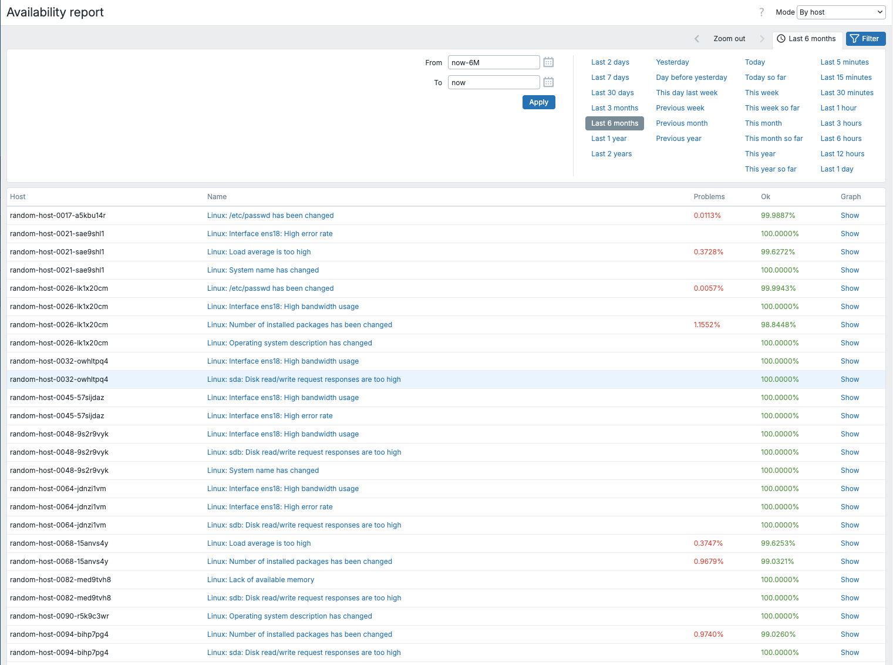Viewport: 893px width, 665px height.
Task: Click the Problems column header
Action: [709, 197]
